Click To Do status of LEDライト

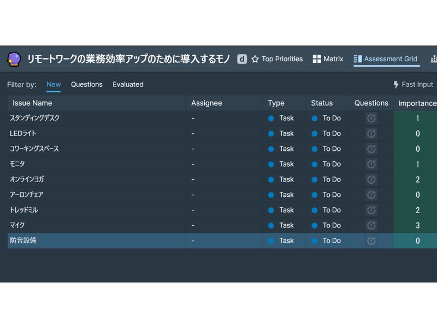pos(332,133)
